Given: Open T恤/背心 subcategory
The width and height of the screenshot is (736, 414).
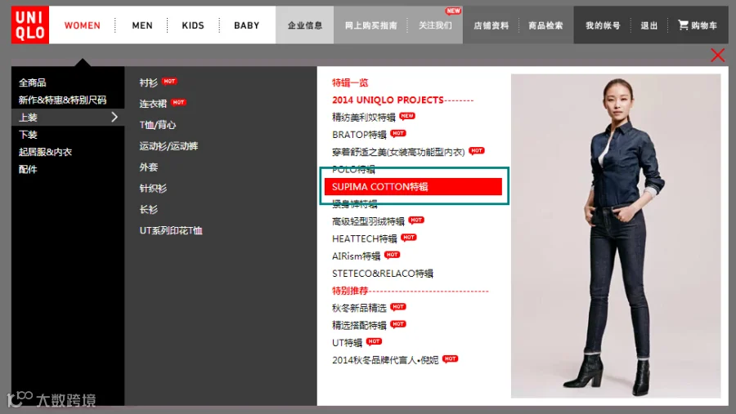Looking at the screenshot, I should [x=158, y=125].
